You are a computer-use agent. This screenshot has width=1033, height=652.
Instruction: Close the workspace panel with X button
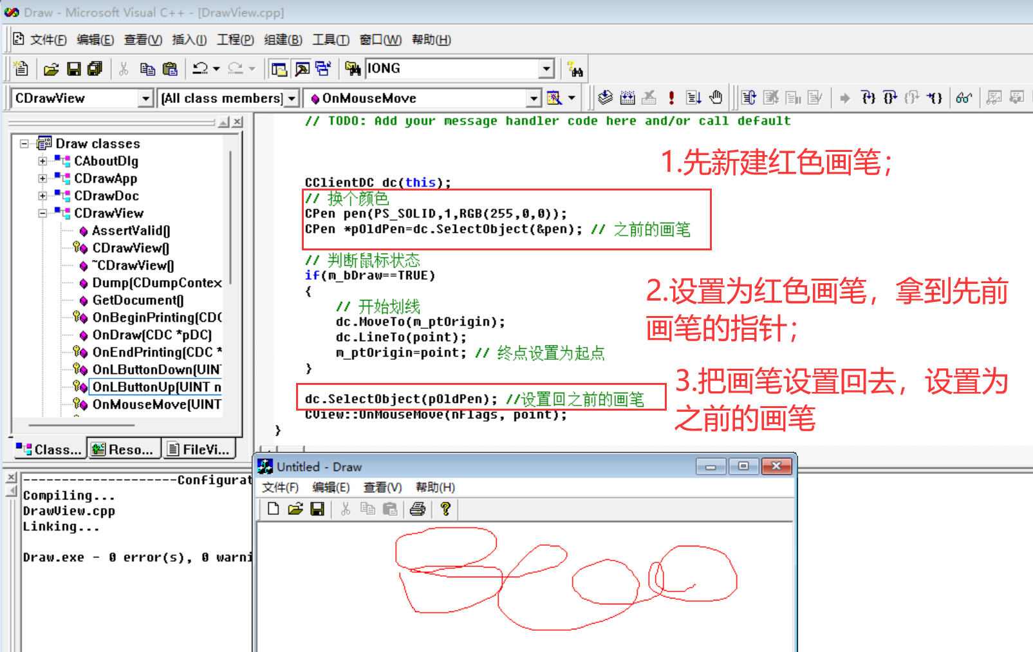click(x=237, y=122)
